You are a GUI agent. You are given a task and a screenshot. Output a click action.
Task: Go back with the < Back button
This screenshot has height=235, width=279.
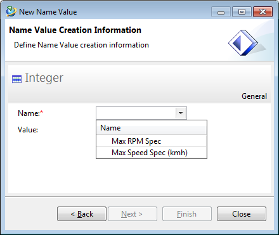coord(82,214)
